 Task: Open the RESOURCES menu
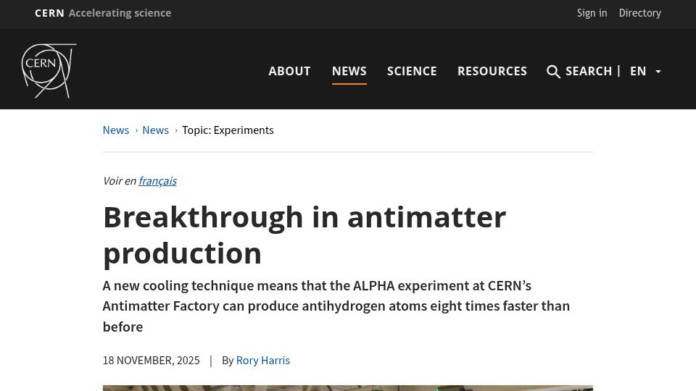coord(492,72)
